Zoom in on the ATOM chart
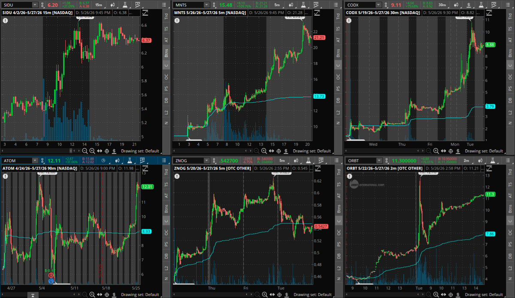This screenshot has height=298, width=515. click(92, 295)
